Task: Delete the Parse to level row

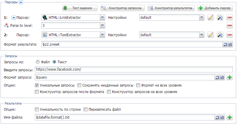Action: pyautogui.click(x=229, y=25)
